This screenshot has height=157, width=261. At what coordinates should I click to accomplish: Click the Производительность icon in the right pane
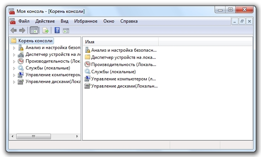88,65
